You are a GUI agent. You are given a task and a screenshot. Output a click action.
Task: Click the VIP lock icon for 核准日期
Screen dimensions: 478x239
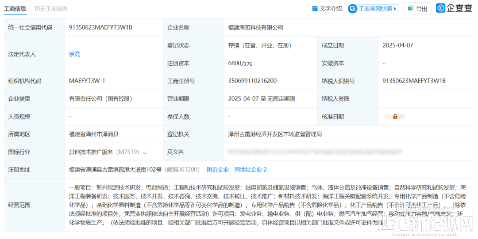pos(395,116)
